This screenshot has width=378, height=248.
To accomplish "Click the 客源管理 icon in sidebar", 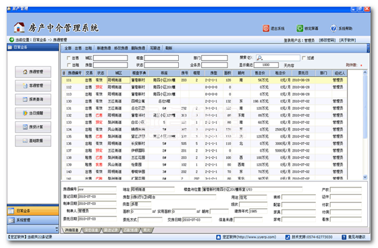I will tap(25, 86).
